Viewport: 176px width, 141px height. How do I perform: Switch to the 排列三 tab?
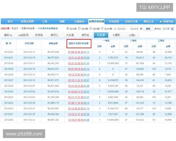tap(54, 35)
